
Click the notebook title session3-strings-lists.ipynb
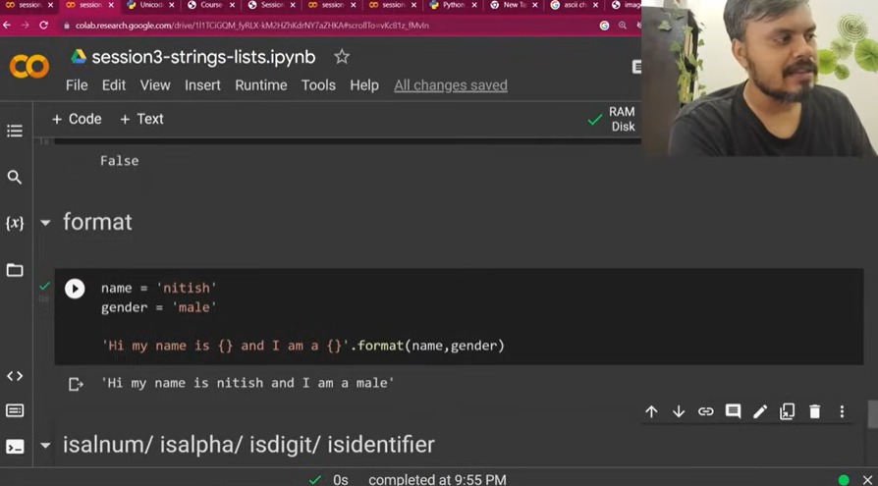click(x=204, y=57)
